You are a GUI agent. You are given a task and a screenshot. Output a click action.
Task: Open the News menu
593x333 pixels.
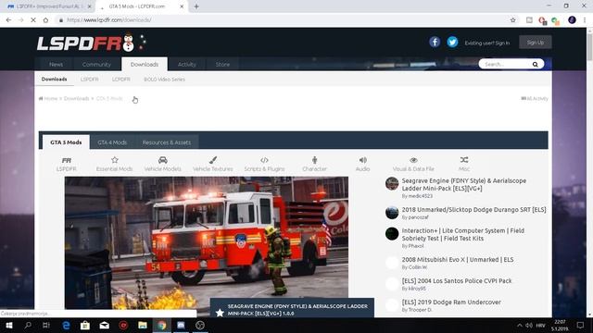pos(56,64)
